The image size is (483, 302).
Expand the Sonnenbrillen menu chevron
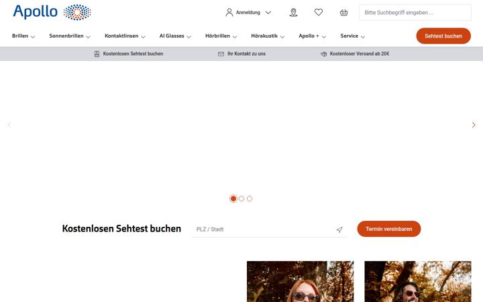(x=88, y=37)
